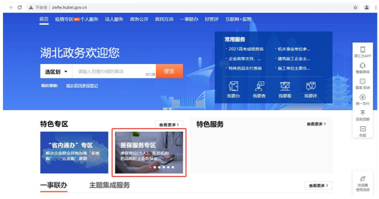Click the not-secure warning icon
The height and width of the screenshot is (199, 379).
click(x=31, y=7)
